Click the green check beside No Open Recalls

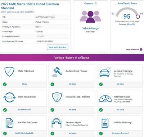pos(5,110)
